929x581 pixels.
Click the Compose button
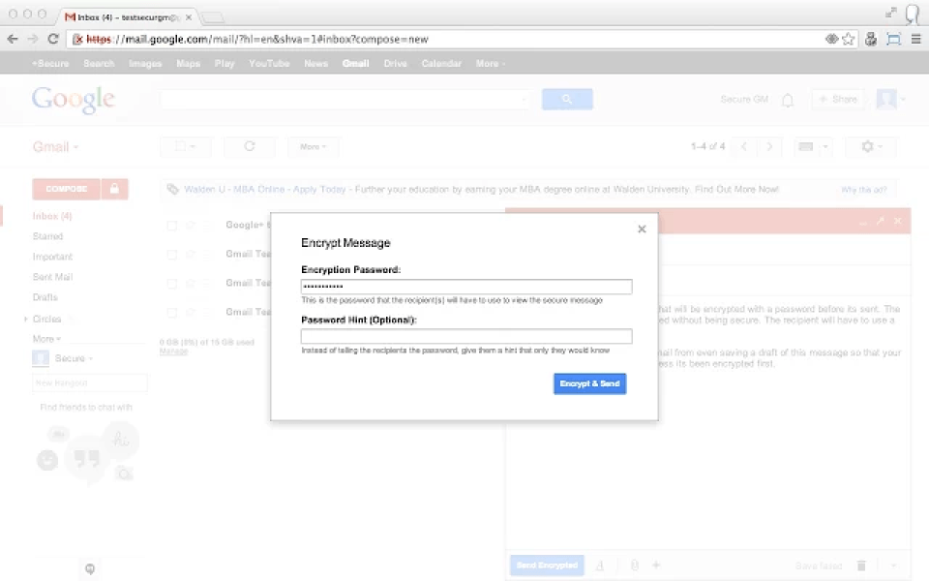pyautogui.click(x=67, y=189)
